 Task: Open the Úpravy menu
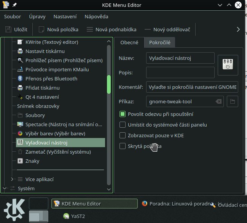[37, 16]
